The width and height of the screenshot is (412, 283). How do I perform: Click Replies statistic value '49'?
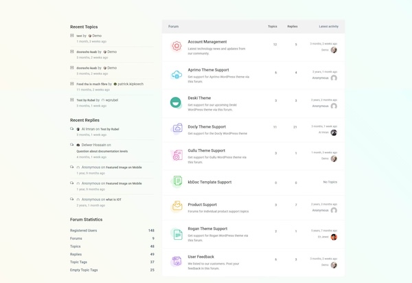152,254
